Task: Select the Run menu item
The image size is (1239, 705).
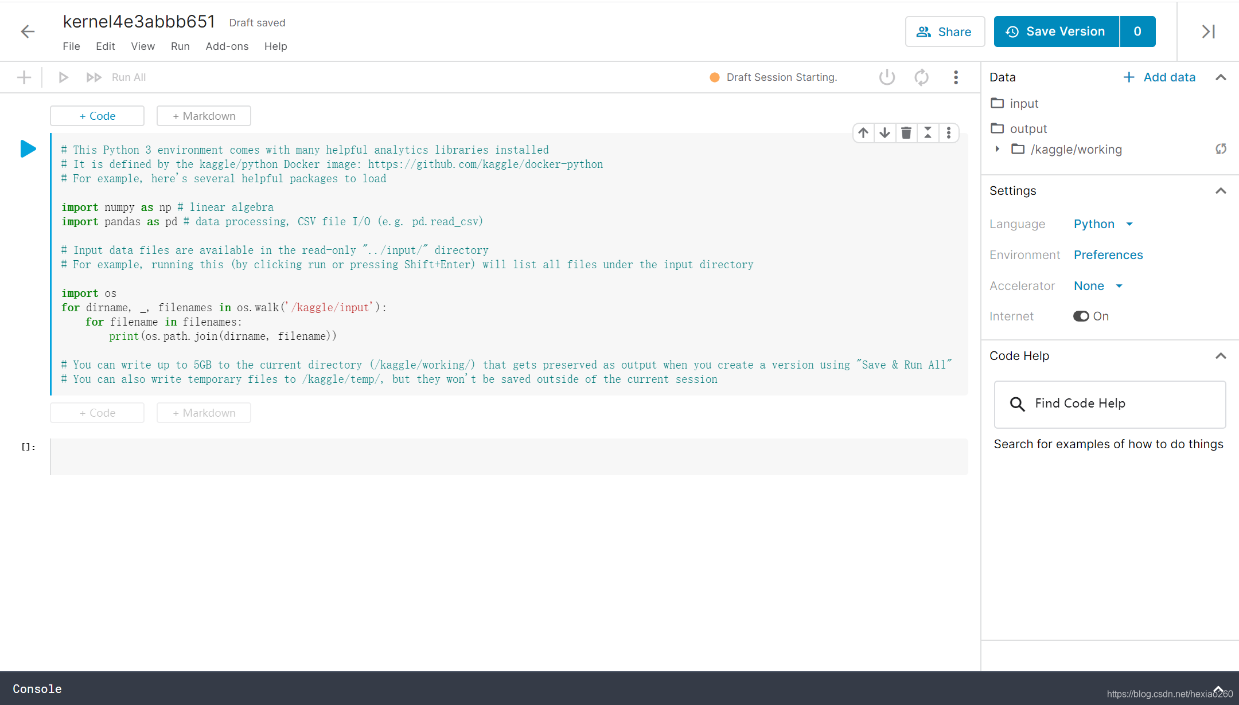Action: (179, 46)
